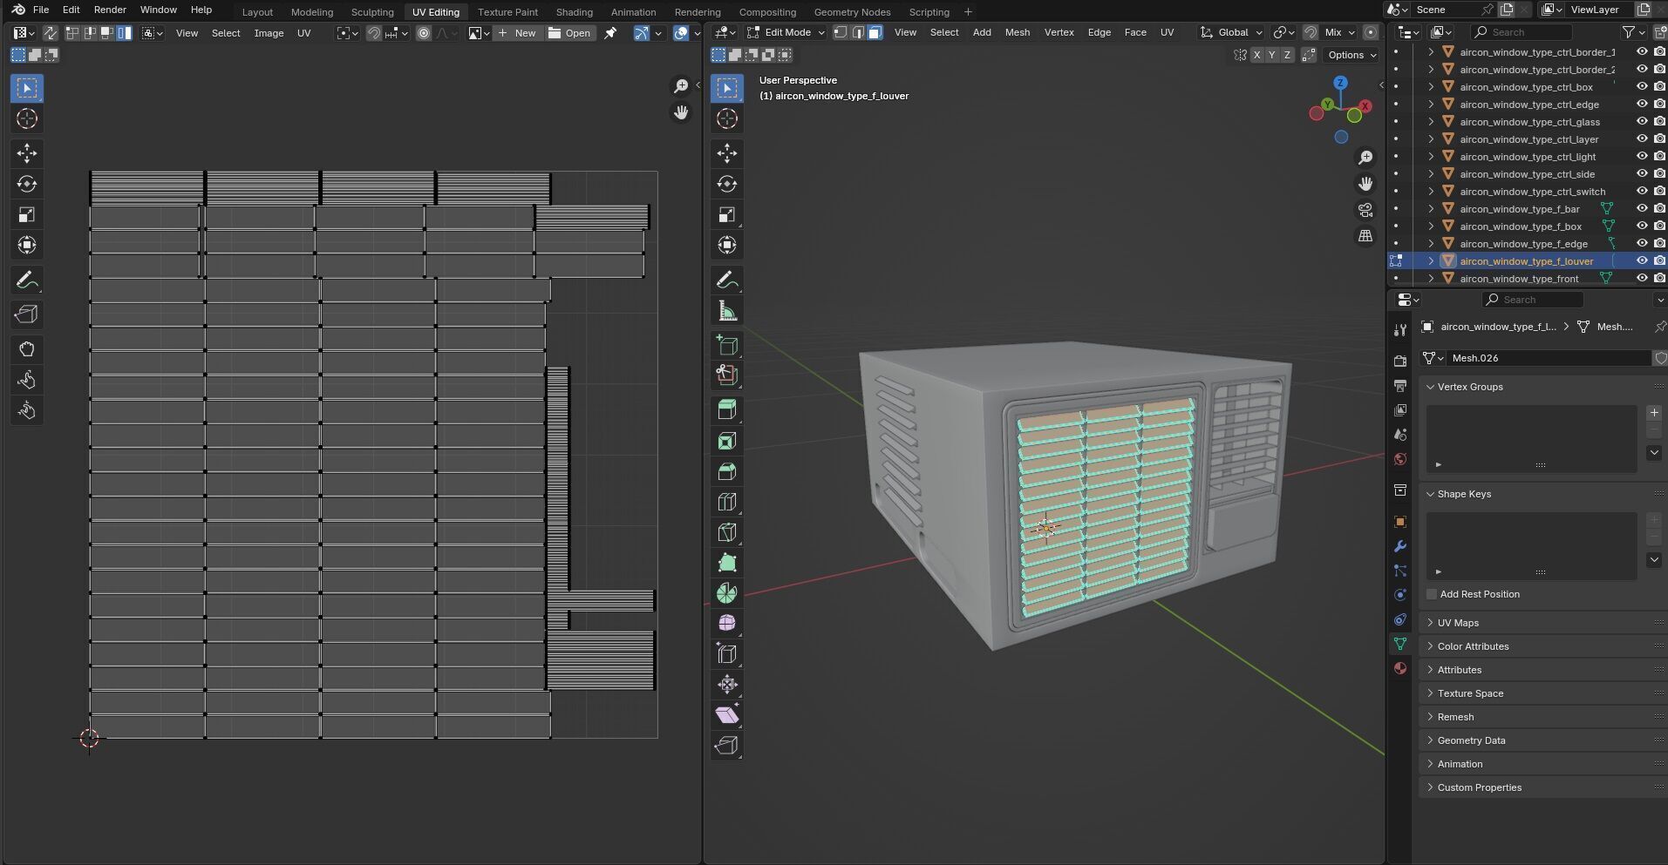Switch to the Geometry Nodes workspace tab
This screenshot has height=865, width=1668.
point(852,12)
